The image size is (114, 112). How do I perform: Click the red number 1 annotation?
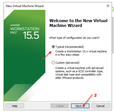pyautogui.click(x=43, y=65)
